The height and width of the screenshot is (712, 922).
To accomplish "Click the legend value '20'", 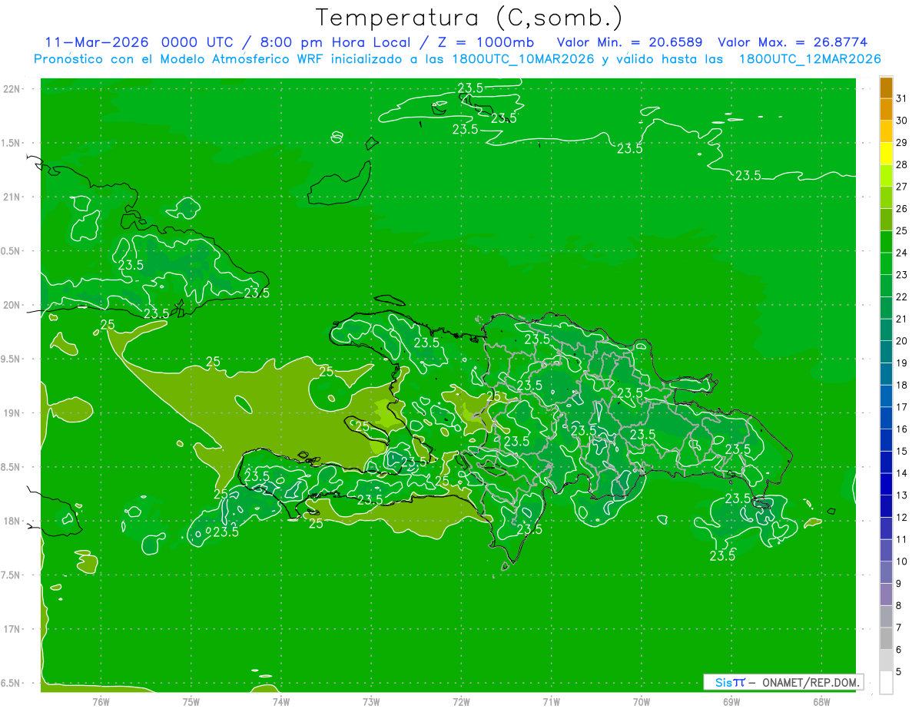I will click(902, 341).
